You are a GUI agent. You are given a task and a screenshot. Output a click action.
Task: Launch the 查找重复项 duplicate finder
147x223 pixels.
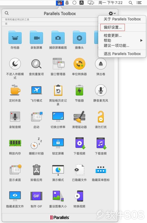point(36,66)
